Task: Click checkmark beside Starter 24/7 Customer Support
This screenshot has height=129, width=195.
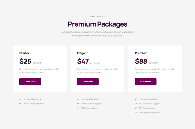Action: point(20,104)
